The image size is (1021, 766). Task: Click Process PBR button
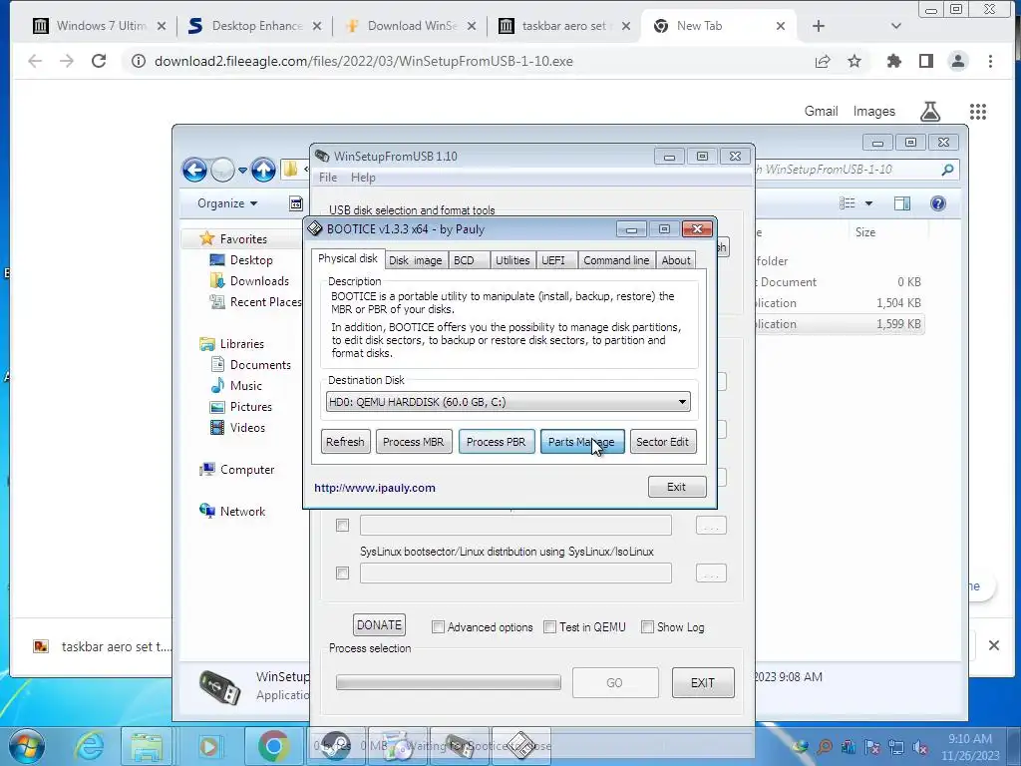point(497,442)
